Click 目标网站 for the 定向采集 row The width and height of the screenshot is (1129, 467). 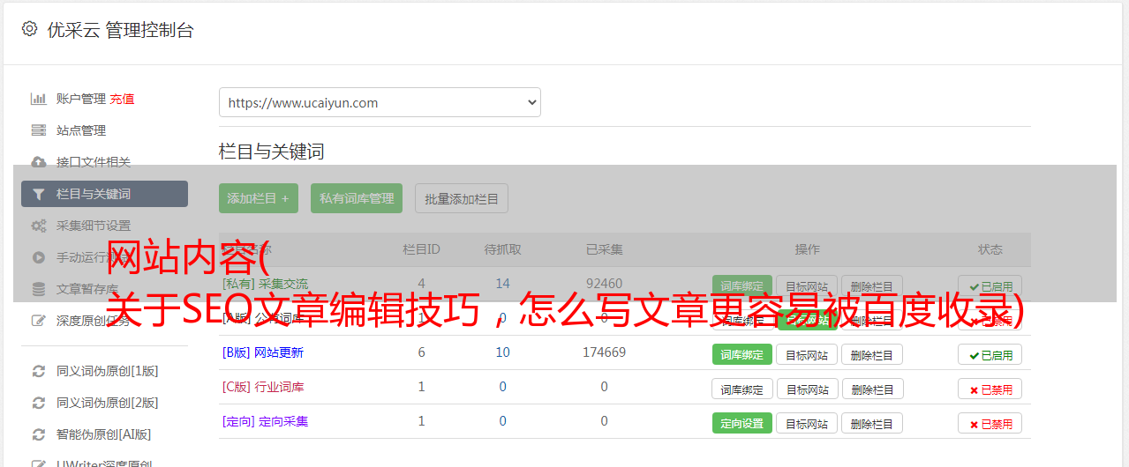[807, 423]
